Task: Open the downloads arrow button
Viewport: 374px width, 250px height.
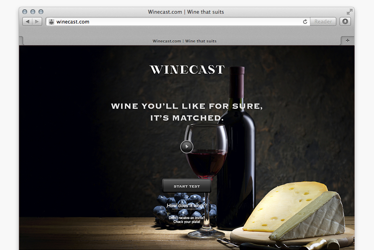Action: tap(345, 22)
